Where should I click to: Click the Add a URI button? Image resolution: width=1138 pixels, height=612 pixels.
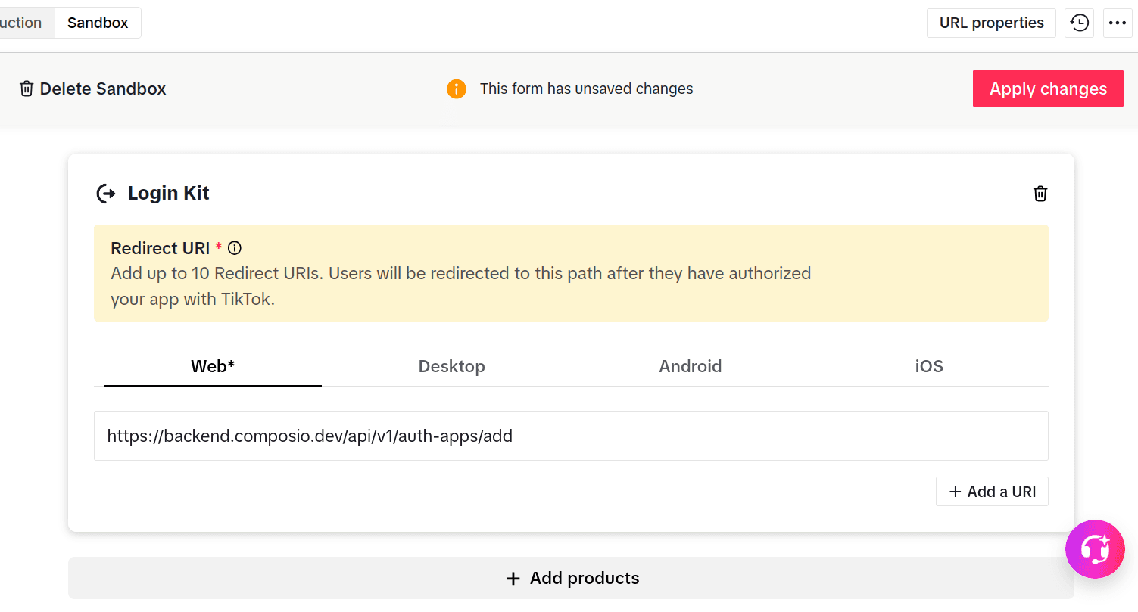(992, 492)
